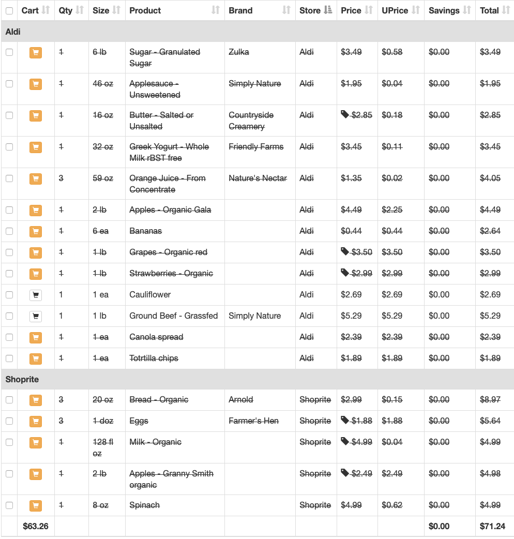Check the checkbox on the Milk - Organic row
Image resolution: width=514 pixels, height=539 pixels.
[9, 442]
